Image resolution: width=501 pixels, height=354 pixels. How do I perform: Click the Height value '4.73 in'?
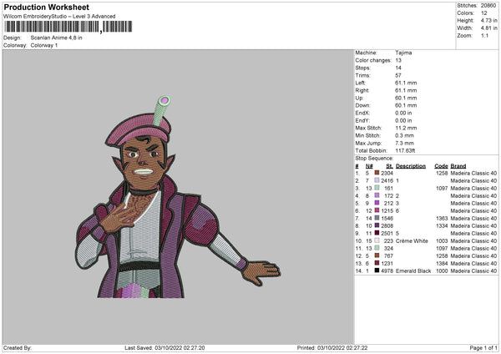coord(488,20)
